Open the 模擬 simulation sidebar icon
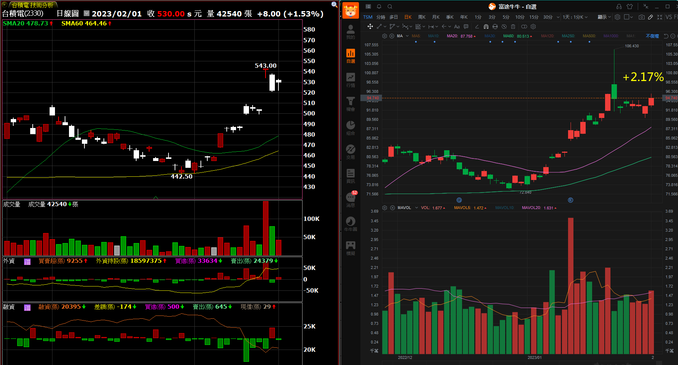The height and width of the screenshot is (365, 678). tap(350, 248)
